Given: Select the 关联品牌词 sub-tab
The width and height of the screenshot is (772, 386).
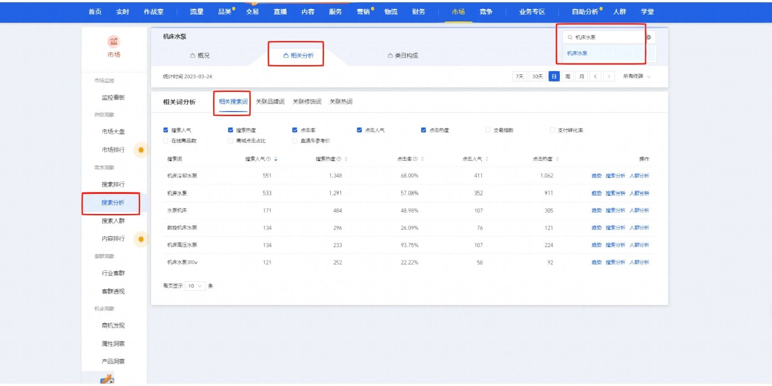Looking at the screenshot, I should click(270, 102).
